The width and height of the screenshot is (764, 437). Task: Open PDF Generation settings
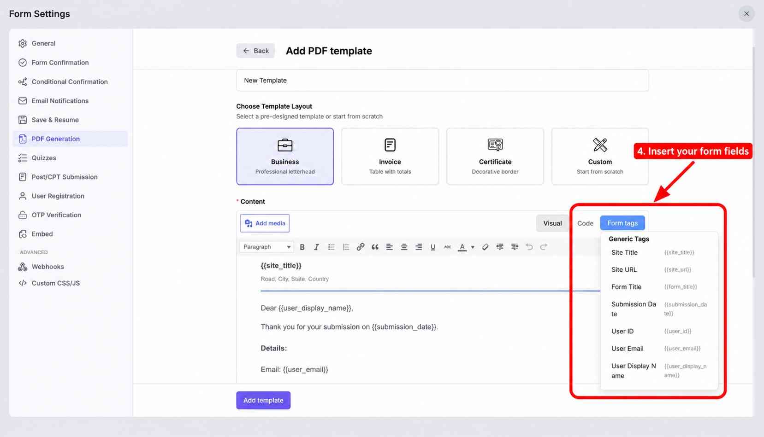coord(70,139)
